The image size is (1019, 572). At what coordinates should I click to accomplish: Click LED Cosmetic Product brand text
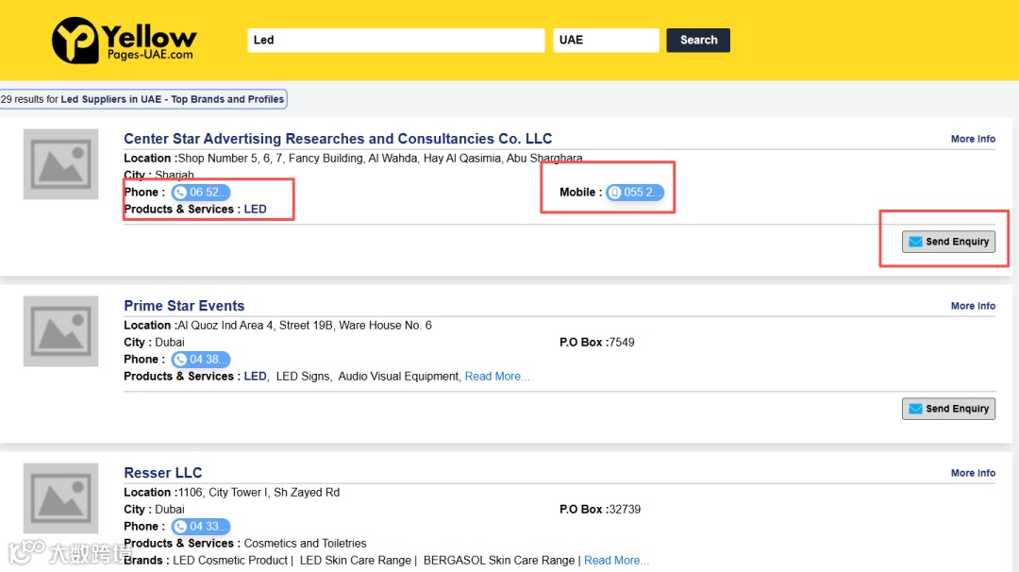(230, 561)
